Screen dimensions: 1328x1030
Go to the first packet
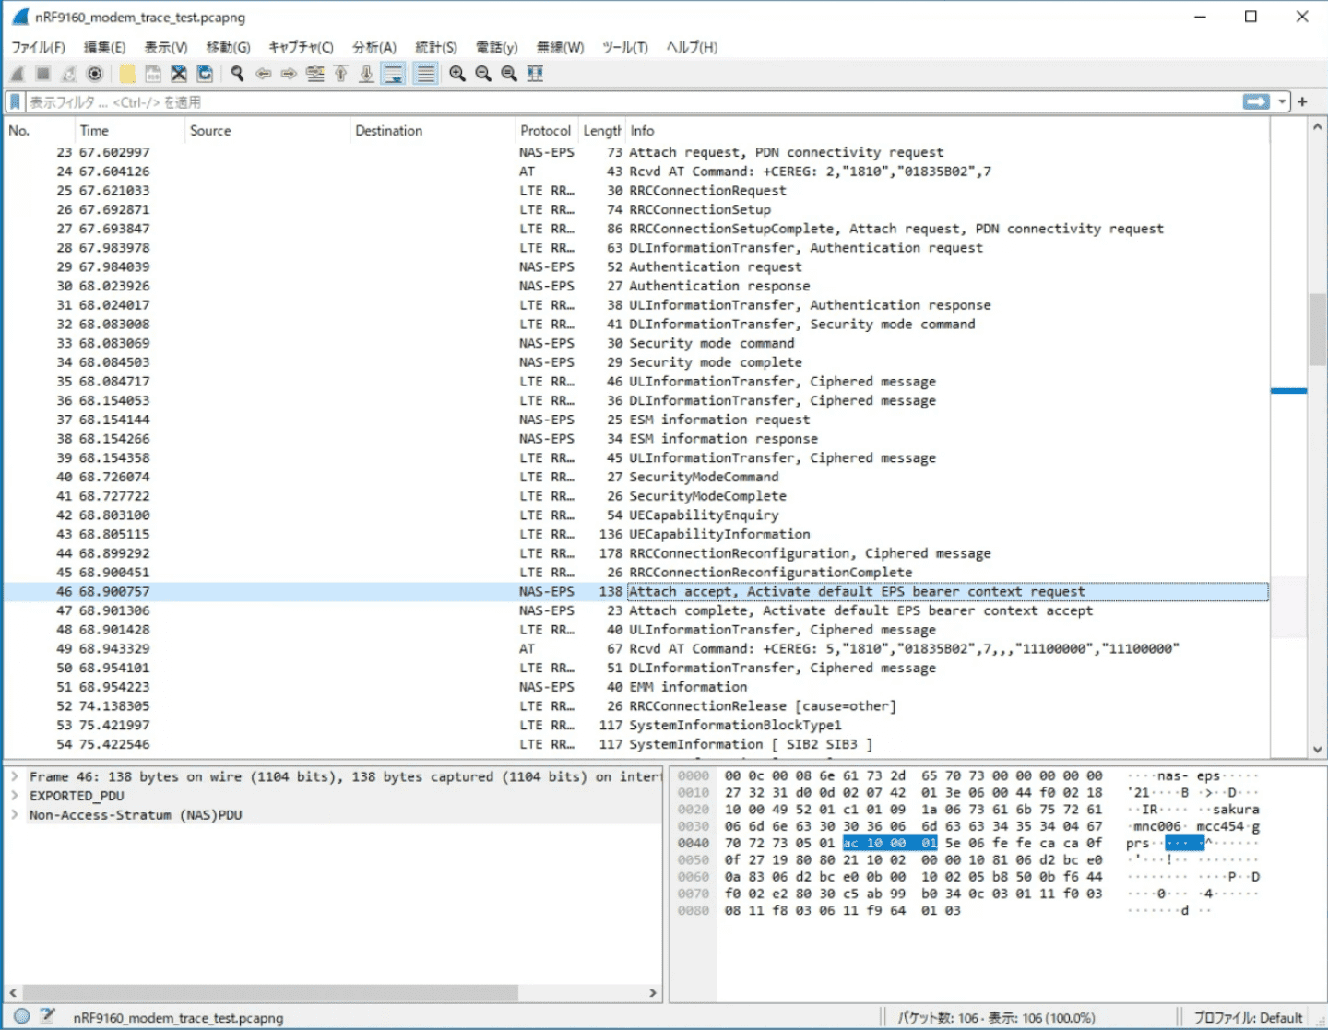[x=340, y=74]
